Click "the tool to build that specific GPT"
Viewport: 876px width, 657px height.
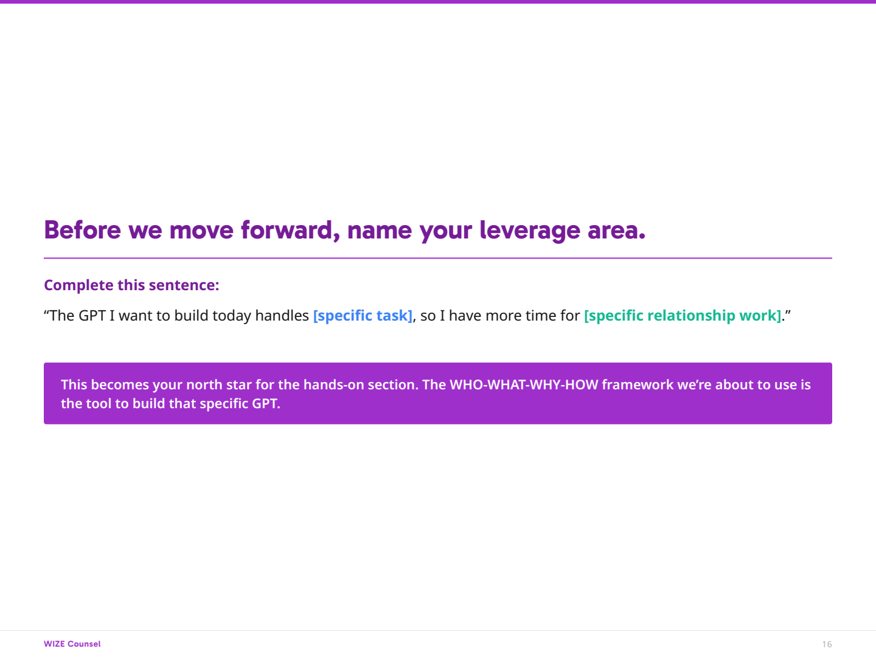[170, 404]
